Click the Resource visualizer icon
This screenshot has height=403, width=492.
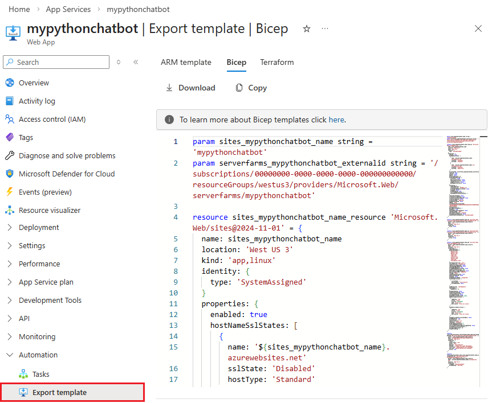(10, 210)
